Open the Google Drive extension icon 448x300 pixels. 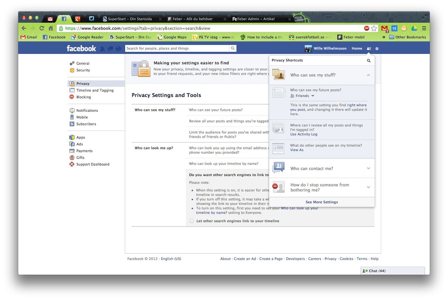(414, 28)
